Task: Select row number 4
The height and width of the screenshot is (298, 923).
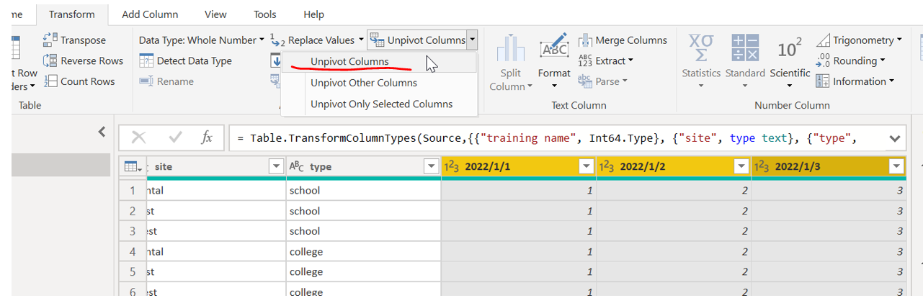Action: (133, 252)
